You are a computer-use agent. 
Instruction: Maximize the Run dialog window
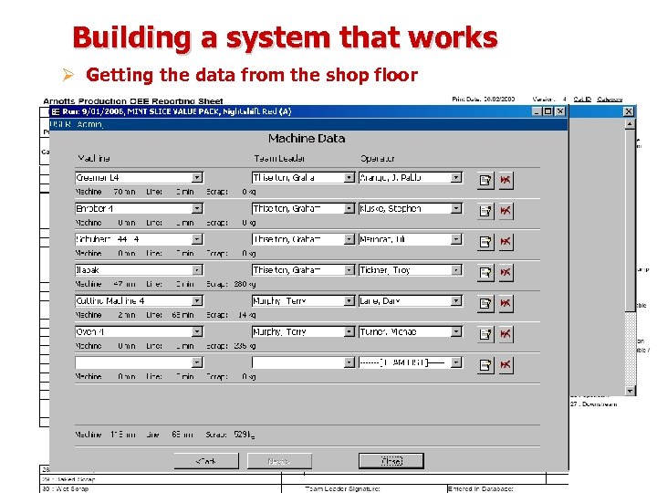click(x=547, y=111)
